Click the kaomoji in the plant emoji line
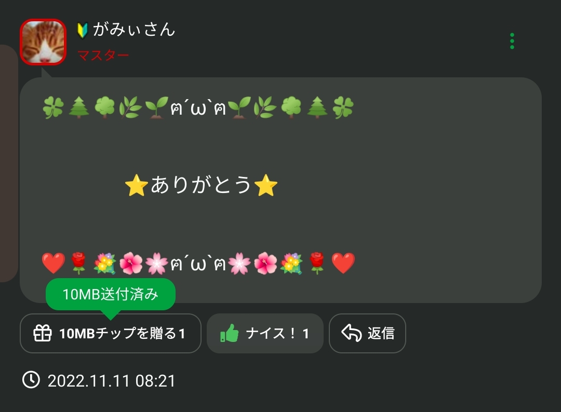The image size is (561, 412). (x=198, y=107)
